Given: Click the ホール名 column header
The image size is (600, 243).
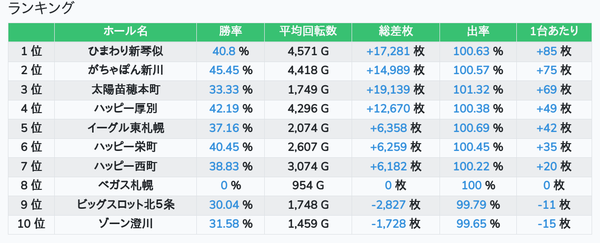Looking at the screenshot, I should pos(125,32).
